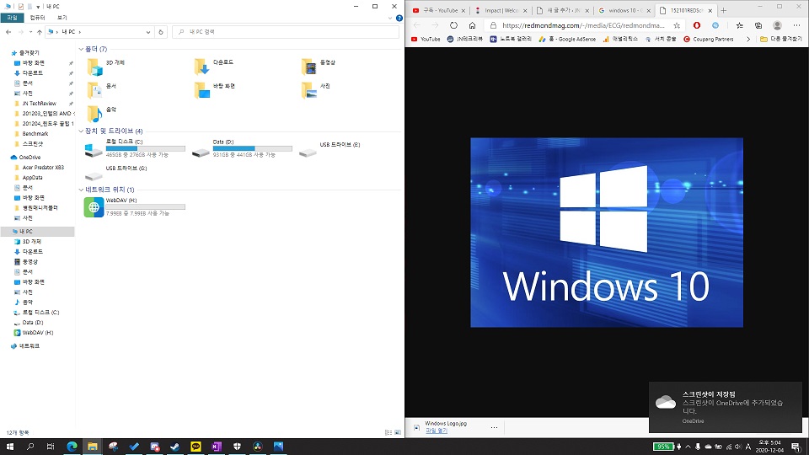Switch to the windows 10 Google browser tab
Screen dimensions: 809x455
point(624,10)
